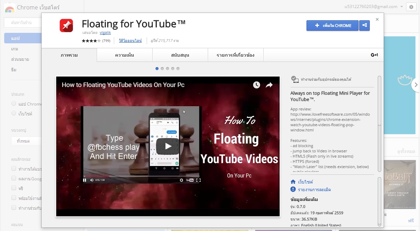Click the share arrow icon on video
The height and width of the screenshot is (231, 420).
[x=269, y=85]
